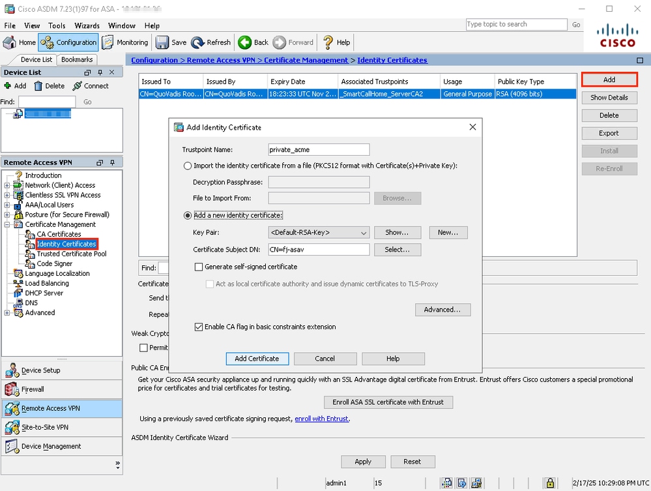Pin the Device List panel
Viewport: 651px width, 491px height.
pyautogui.click(x=100, y=72)
